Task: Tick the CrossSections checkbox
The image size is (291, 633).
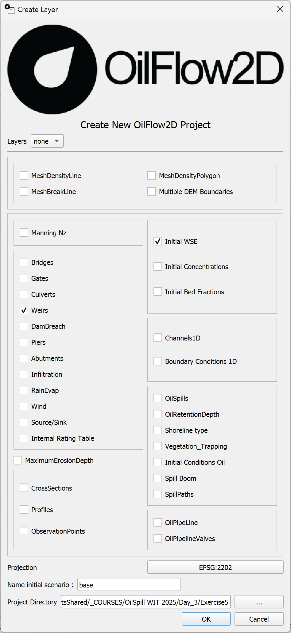Action: coord(24,488)
